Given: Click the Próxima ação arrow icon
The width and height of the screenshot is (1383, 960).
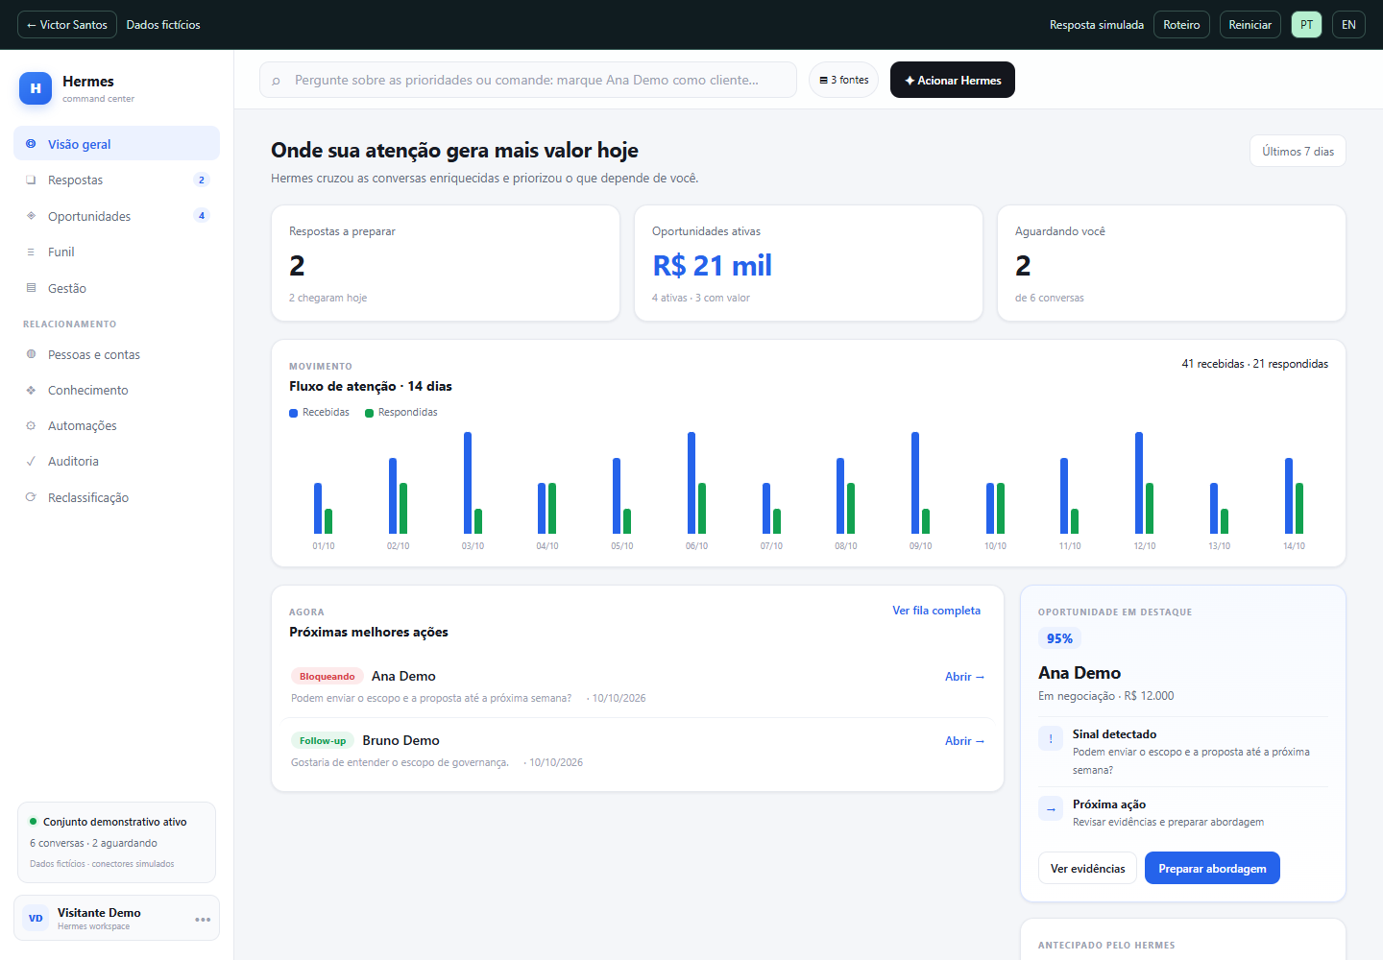Looking at the screenshot, I should click(1051, 808).
